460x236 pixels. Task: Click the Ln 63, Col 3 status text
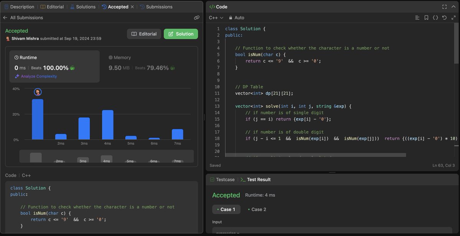(444, 166)
